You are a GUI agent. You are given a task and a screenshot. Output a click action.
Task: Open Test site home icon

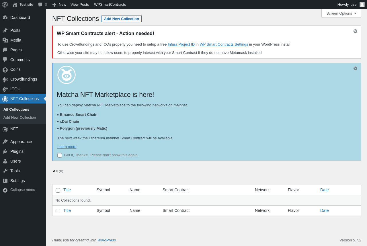pos(15,5)
